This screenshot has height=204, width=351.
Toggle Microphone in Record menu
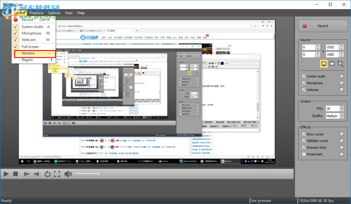(x=34, y=33)
